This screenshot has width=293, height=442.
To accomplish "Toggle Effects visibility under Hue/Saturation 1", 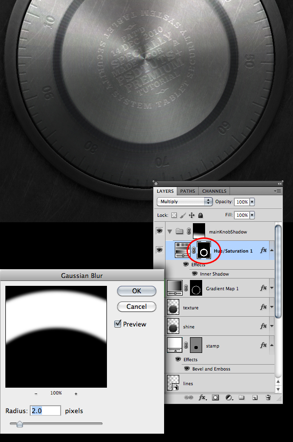I will 186,264.
